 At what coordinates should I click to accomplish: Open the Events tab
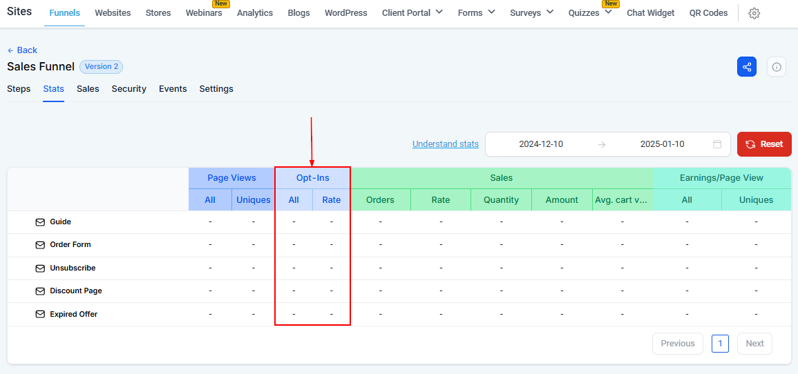[x=173, y=89]
